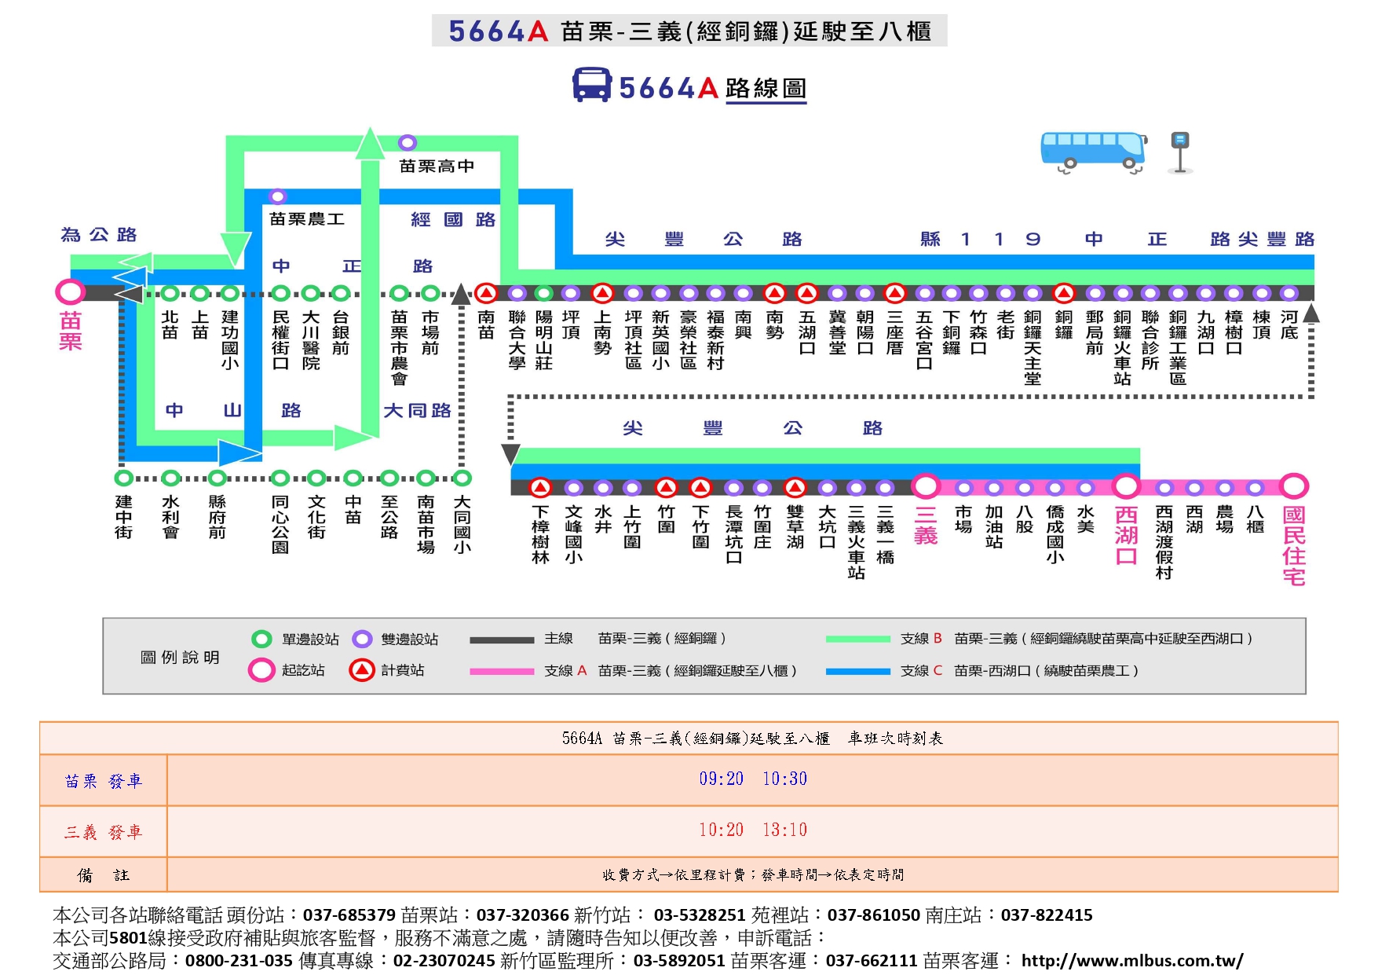The image size is (1378, 975).
Task: Open the www.mlbus.com.tw website link
Action: pyautogui.click(x=1131, y=960)
